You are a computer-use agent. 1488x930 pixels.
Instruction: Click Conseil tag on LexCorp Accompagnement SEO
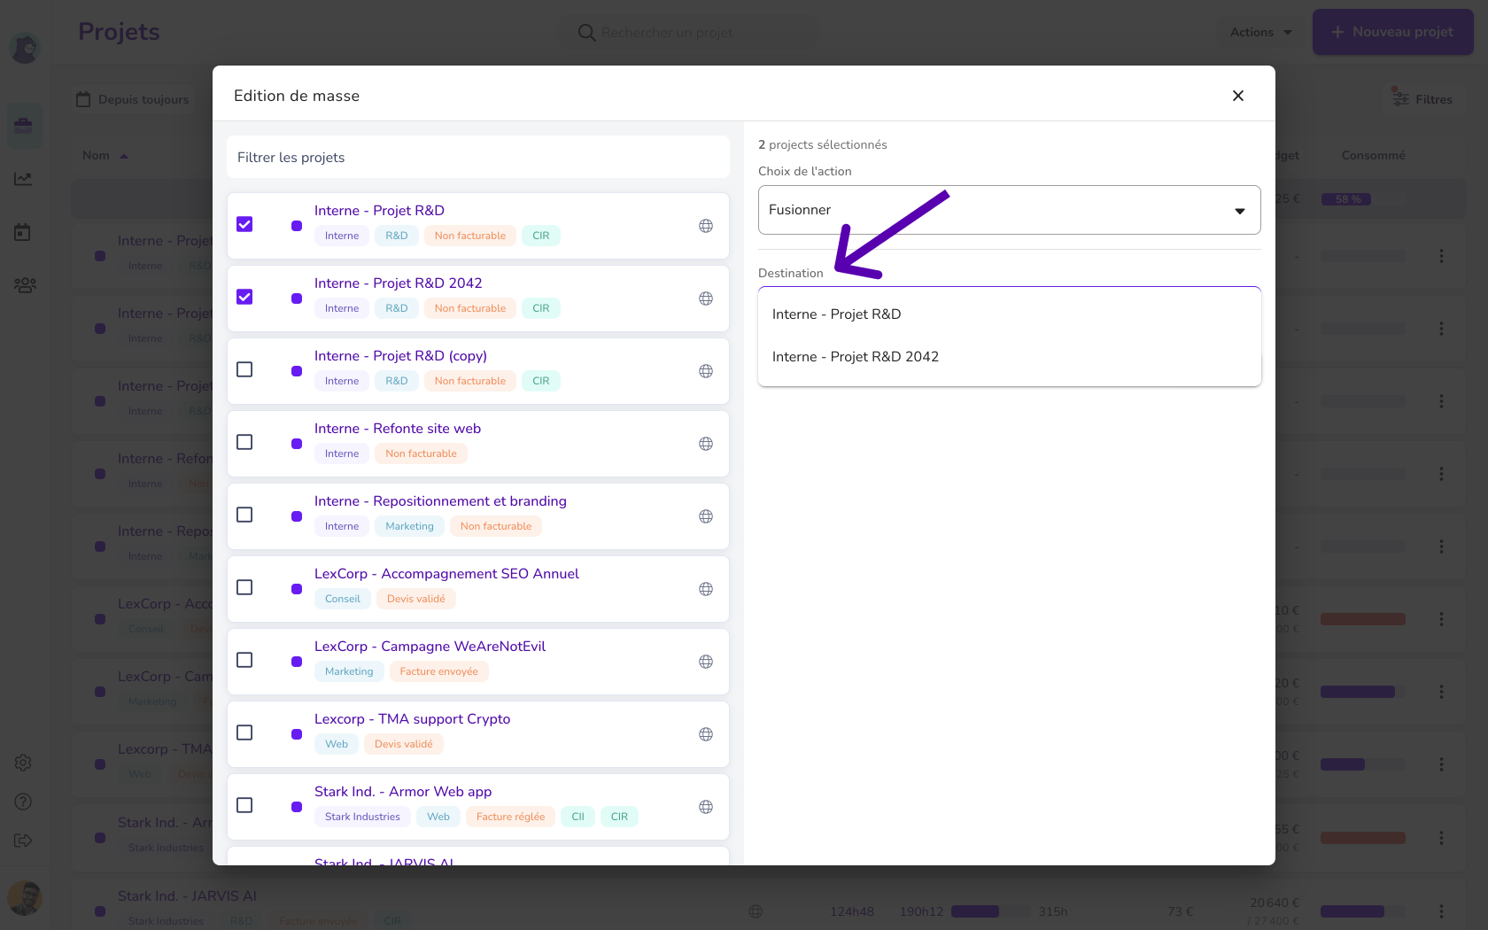click(x=342, y=599)
